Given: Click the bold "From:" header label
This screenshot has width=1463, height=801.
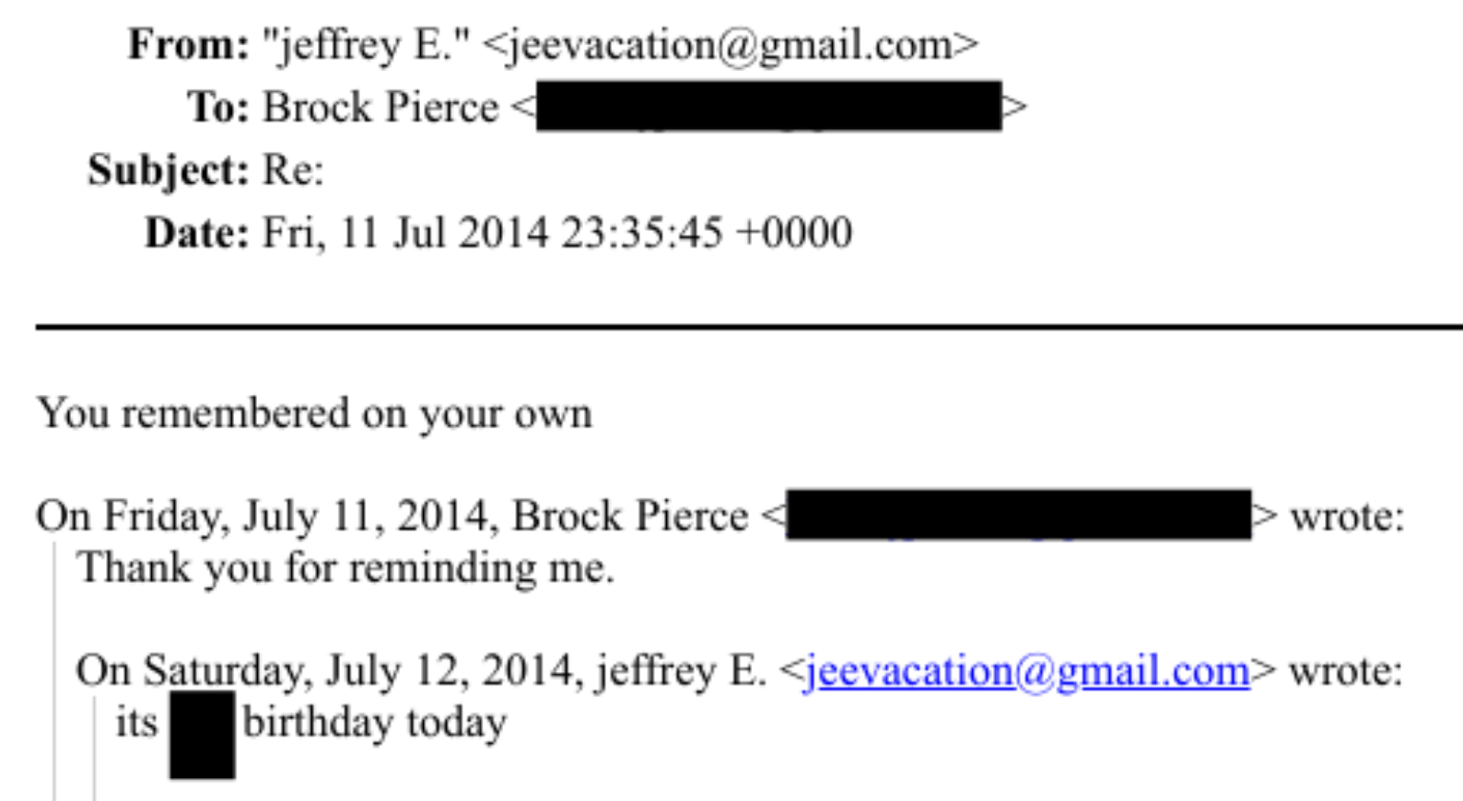Looking at the screenshot, I should pos(189,45).
